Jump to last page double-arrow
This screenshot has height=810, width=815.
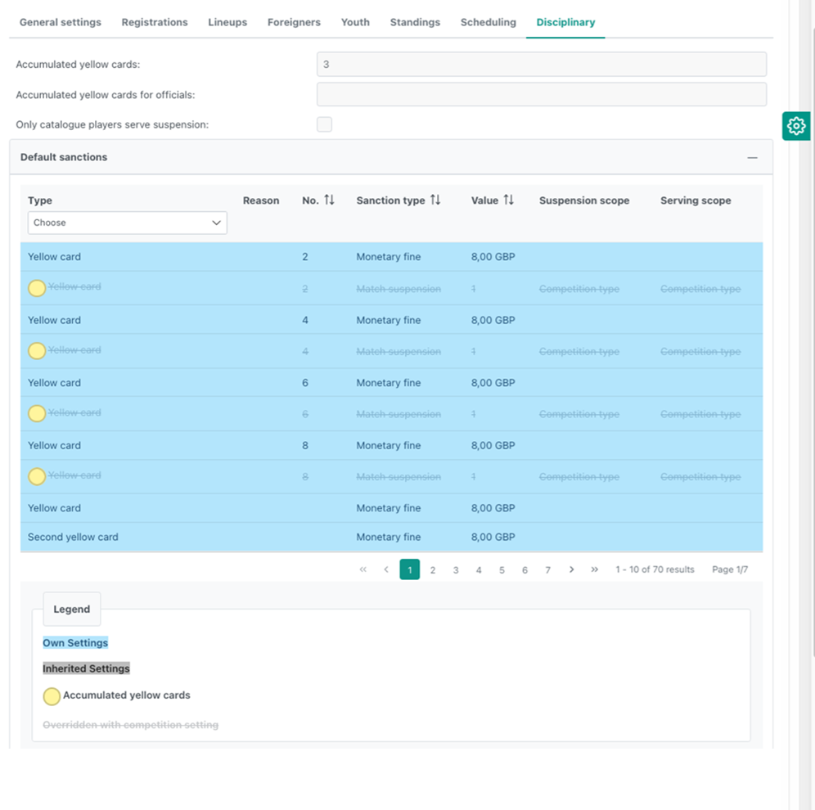click(594, 569)
